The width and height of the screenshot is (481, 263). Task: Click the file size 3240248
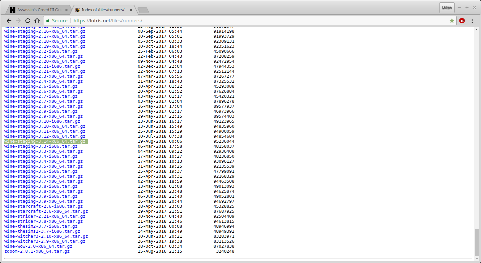pos(225,251)
